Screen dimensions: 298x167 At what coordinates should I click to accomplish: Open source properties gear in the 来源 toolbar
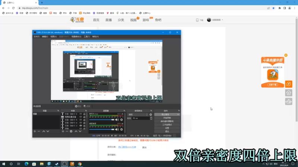pyautogui.click(x=71, y=131)
